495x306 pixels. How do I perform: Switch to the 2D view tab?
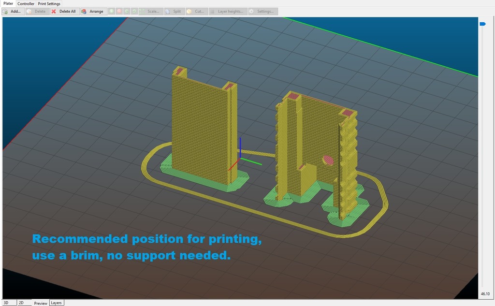[22, 303]
